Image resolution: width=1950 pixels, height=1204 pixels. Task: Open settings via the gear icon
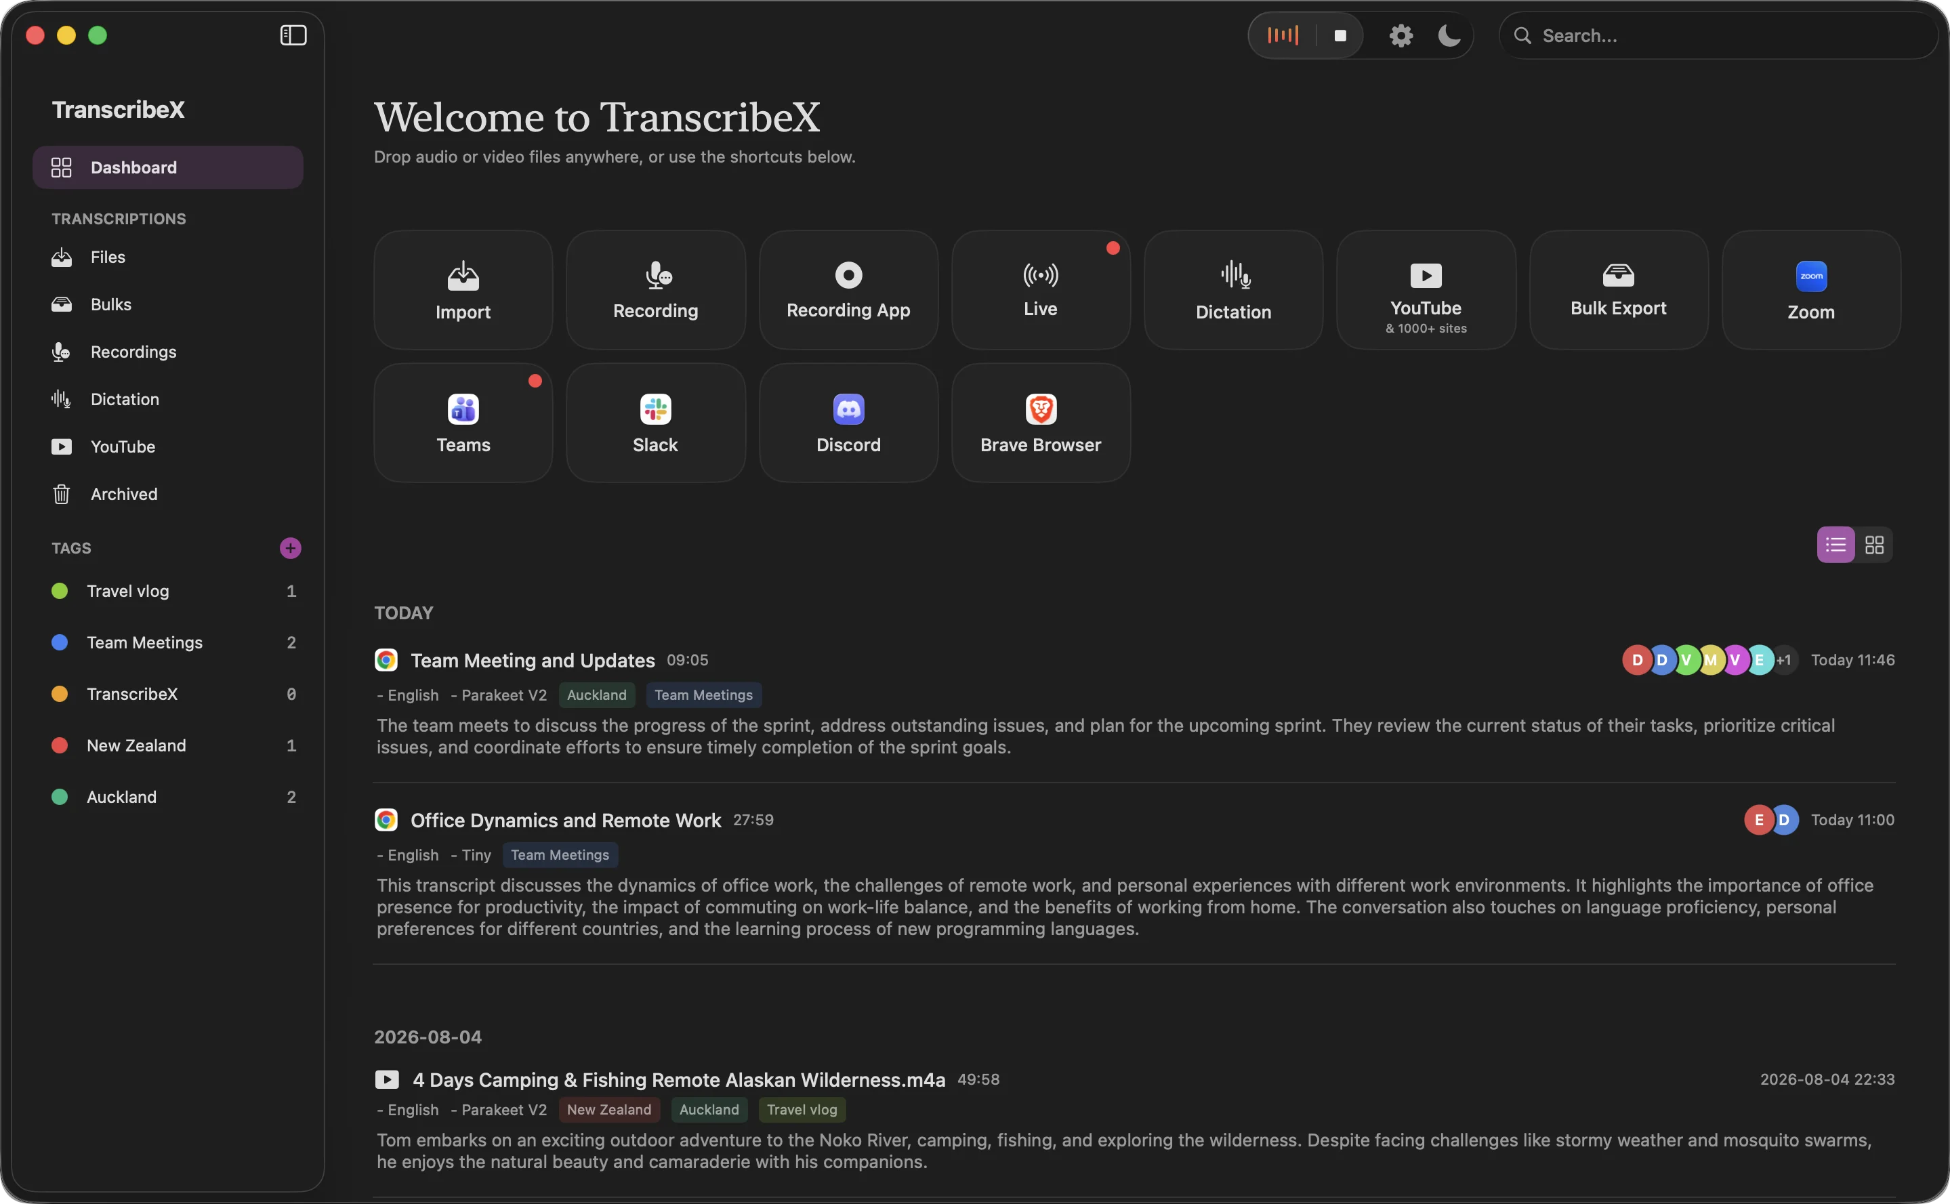tap(1401, 36)
